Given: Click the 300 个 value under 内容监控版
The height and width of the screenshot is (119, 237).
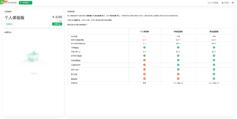Looking at the screenshot, I should tap(178, 40).
